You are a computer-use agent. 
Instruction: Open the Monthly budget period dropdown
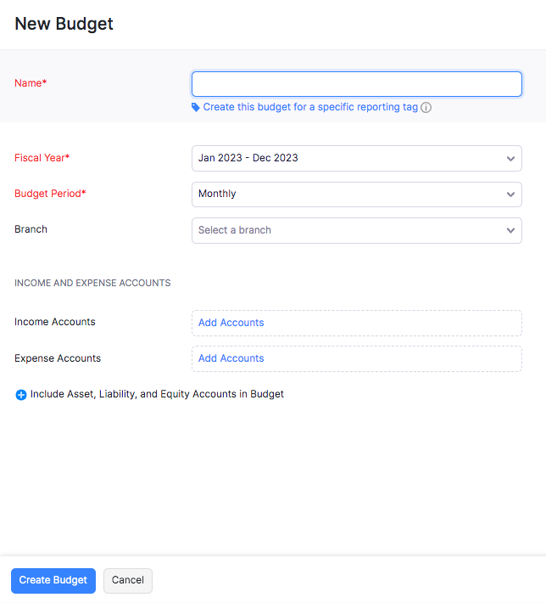[x=357, y=194]
